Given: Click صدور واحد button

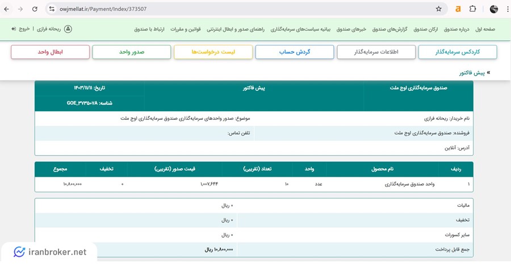Looking at the screenshot, I should (x=132, y=52).
